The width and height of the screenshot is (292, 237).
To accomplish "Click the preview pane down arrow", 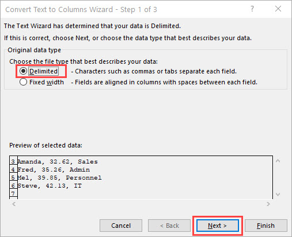I will pyautogui.click(x=278, y=195).
